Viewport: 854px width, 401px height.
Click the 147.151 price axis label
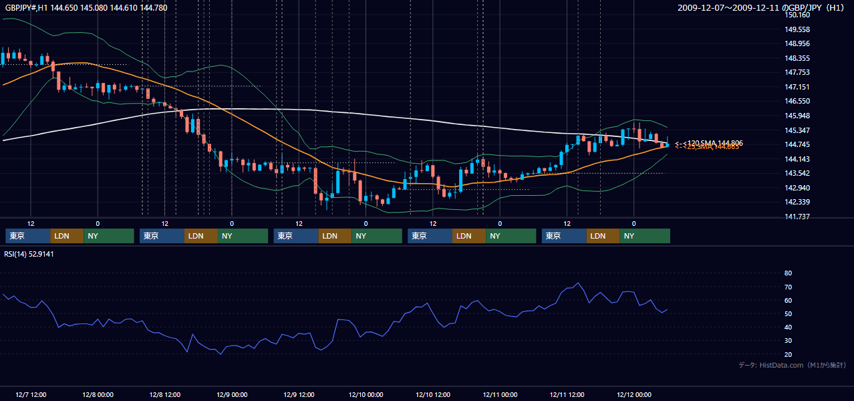click(x=797, y=87)
